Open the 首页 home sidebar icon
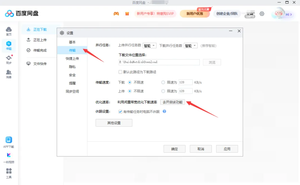This screenshot has height=185, width=300. 9,31
